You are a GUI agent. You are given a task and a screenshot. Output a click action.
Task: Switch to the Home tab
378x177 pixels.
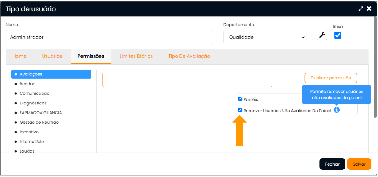click(19, 56)
